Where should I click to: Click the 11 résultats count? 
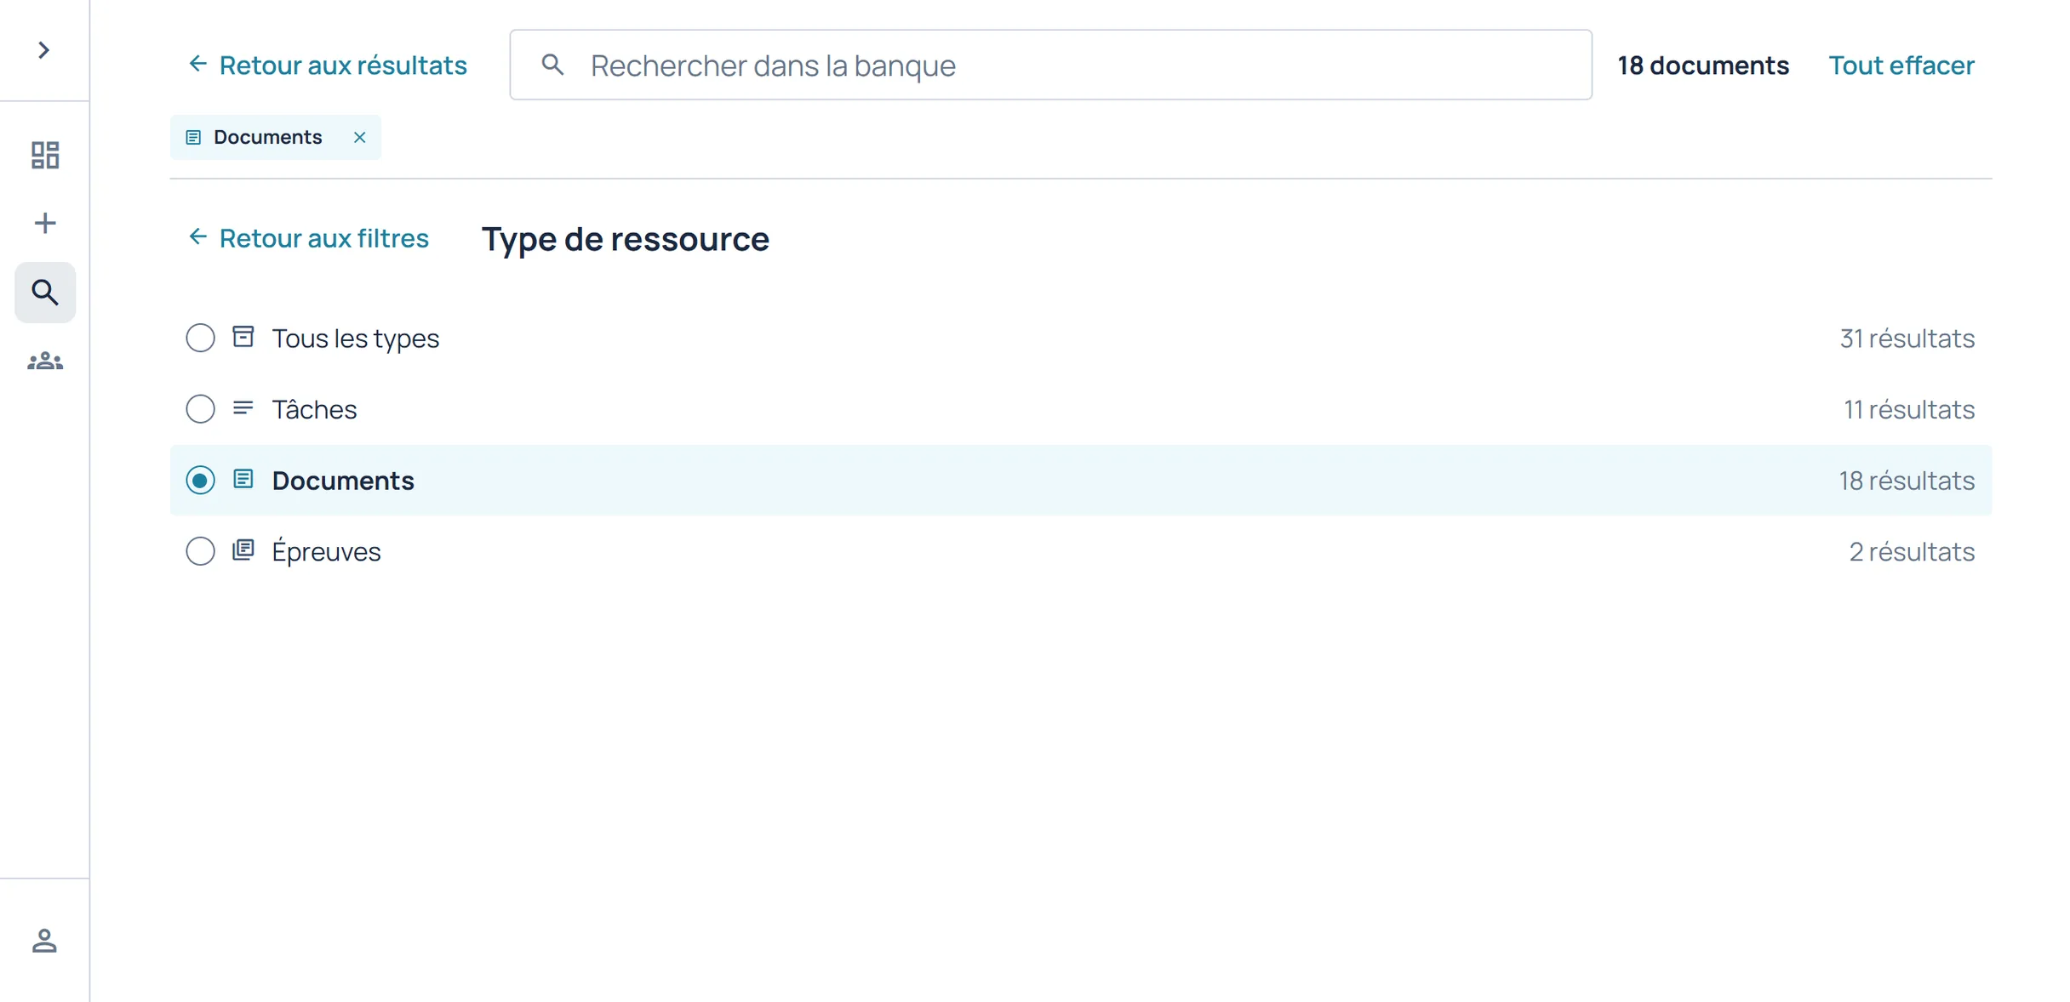[x=1909, y=409]
